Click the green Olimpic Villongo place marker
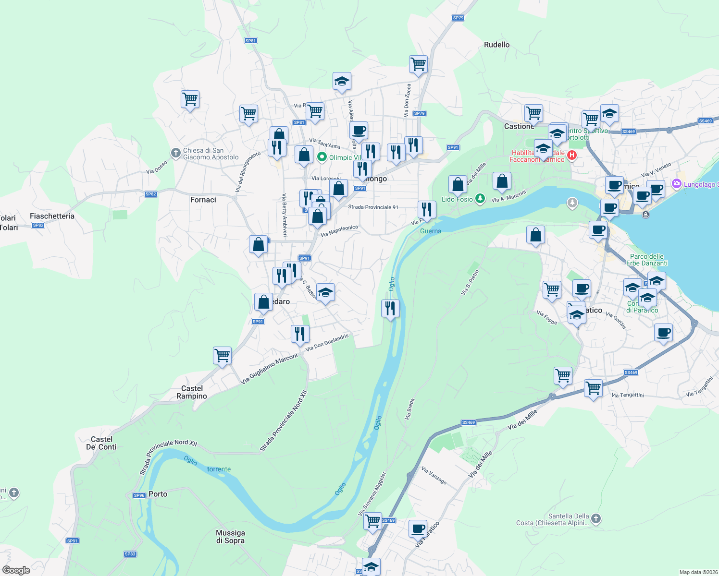 [322, 156]
